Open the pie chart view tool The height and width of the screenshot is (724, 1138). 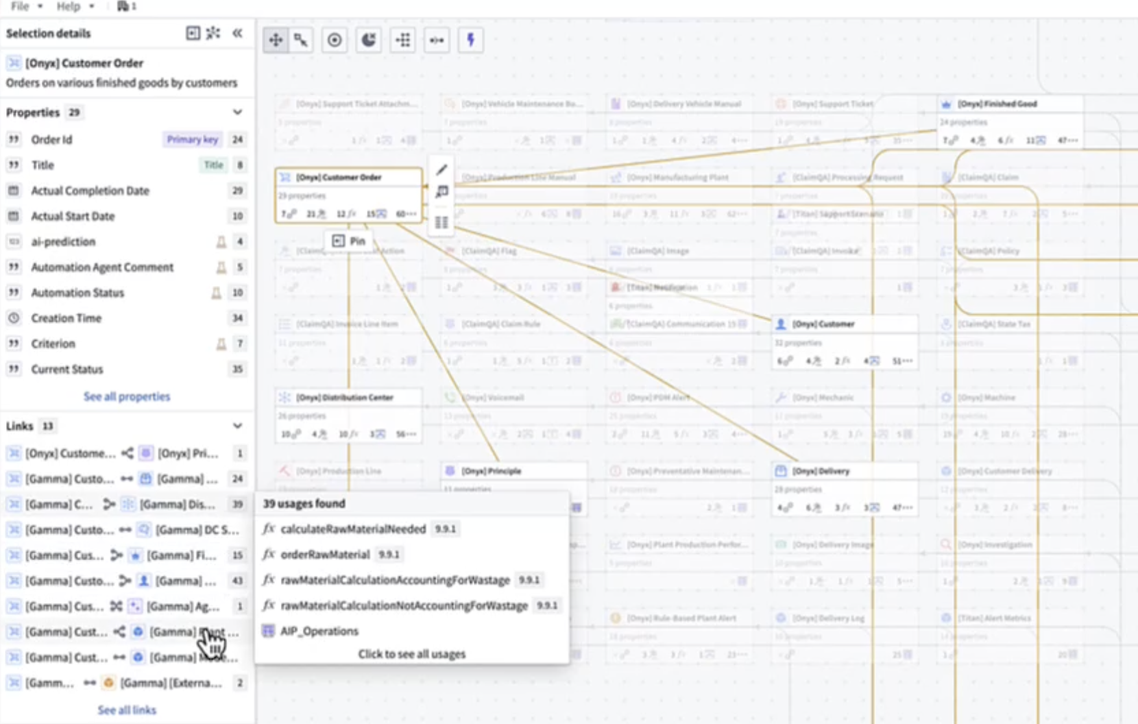point(369,40)
